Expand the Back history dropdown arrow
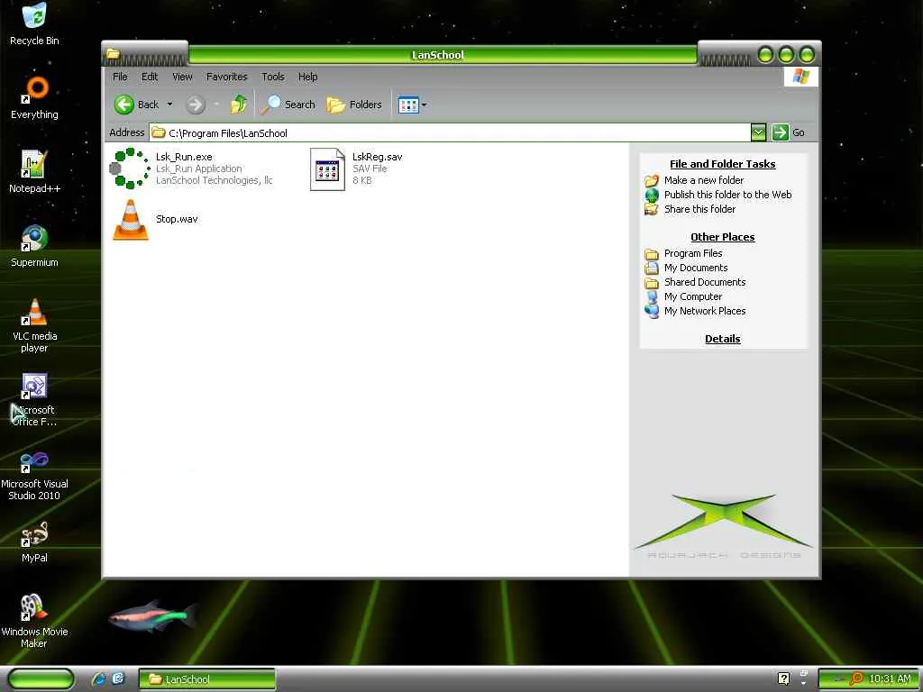The width and height of the screenshot is (923, 692). pos(170,105)
